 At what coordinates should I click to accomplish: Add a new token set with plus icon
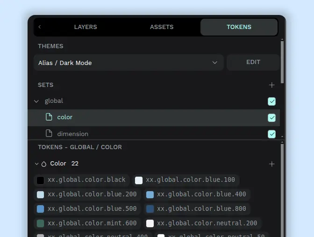(x=272, y=85)
